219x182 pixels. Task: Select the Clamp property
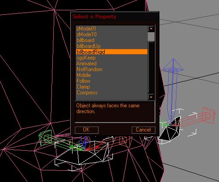[112, 87]
